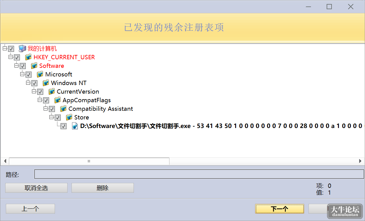Select the 我的计算机 tree label
Viewport: 365px width, 221px height.
coord(42,48)
